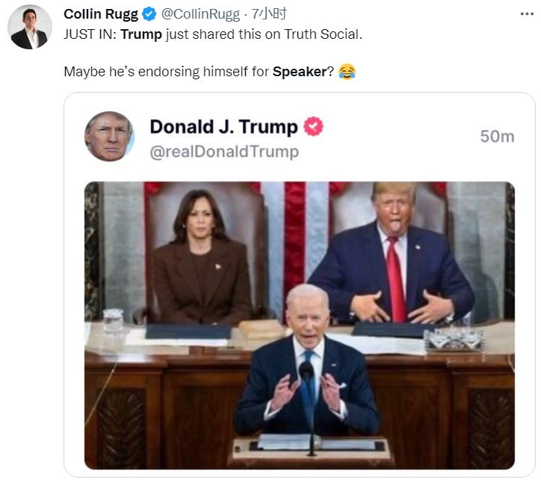Image resolution: width=541 pixels, height=488 pixels.
Task: Click the bold word Trump in tweet text
Action: [140, 35]
